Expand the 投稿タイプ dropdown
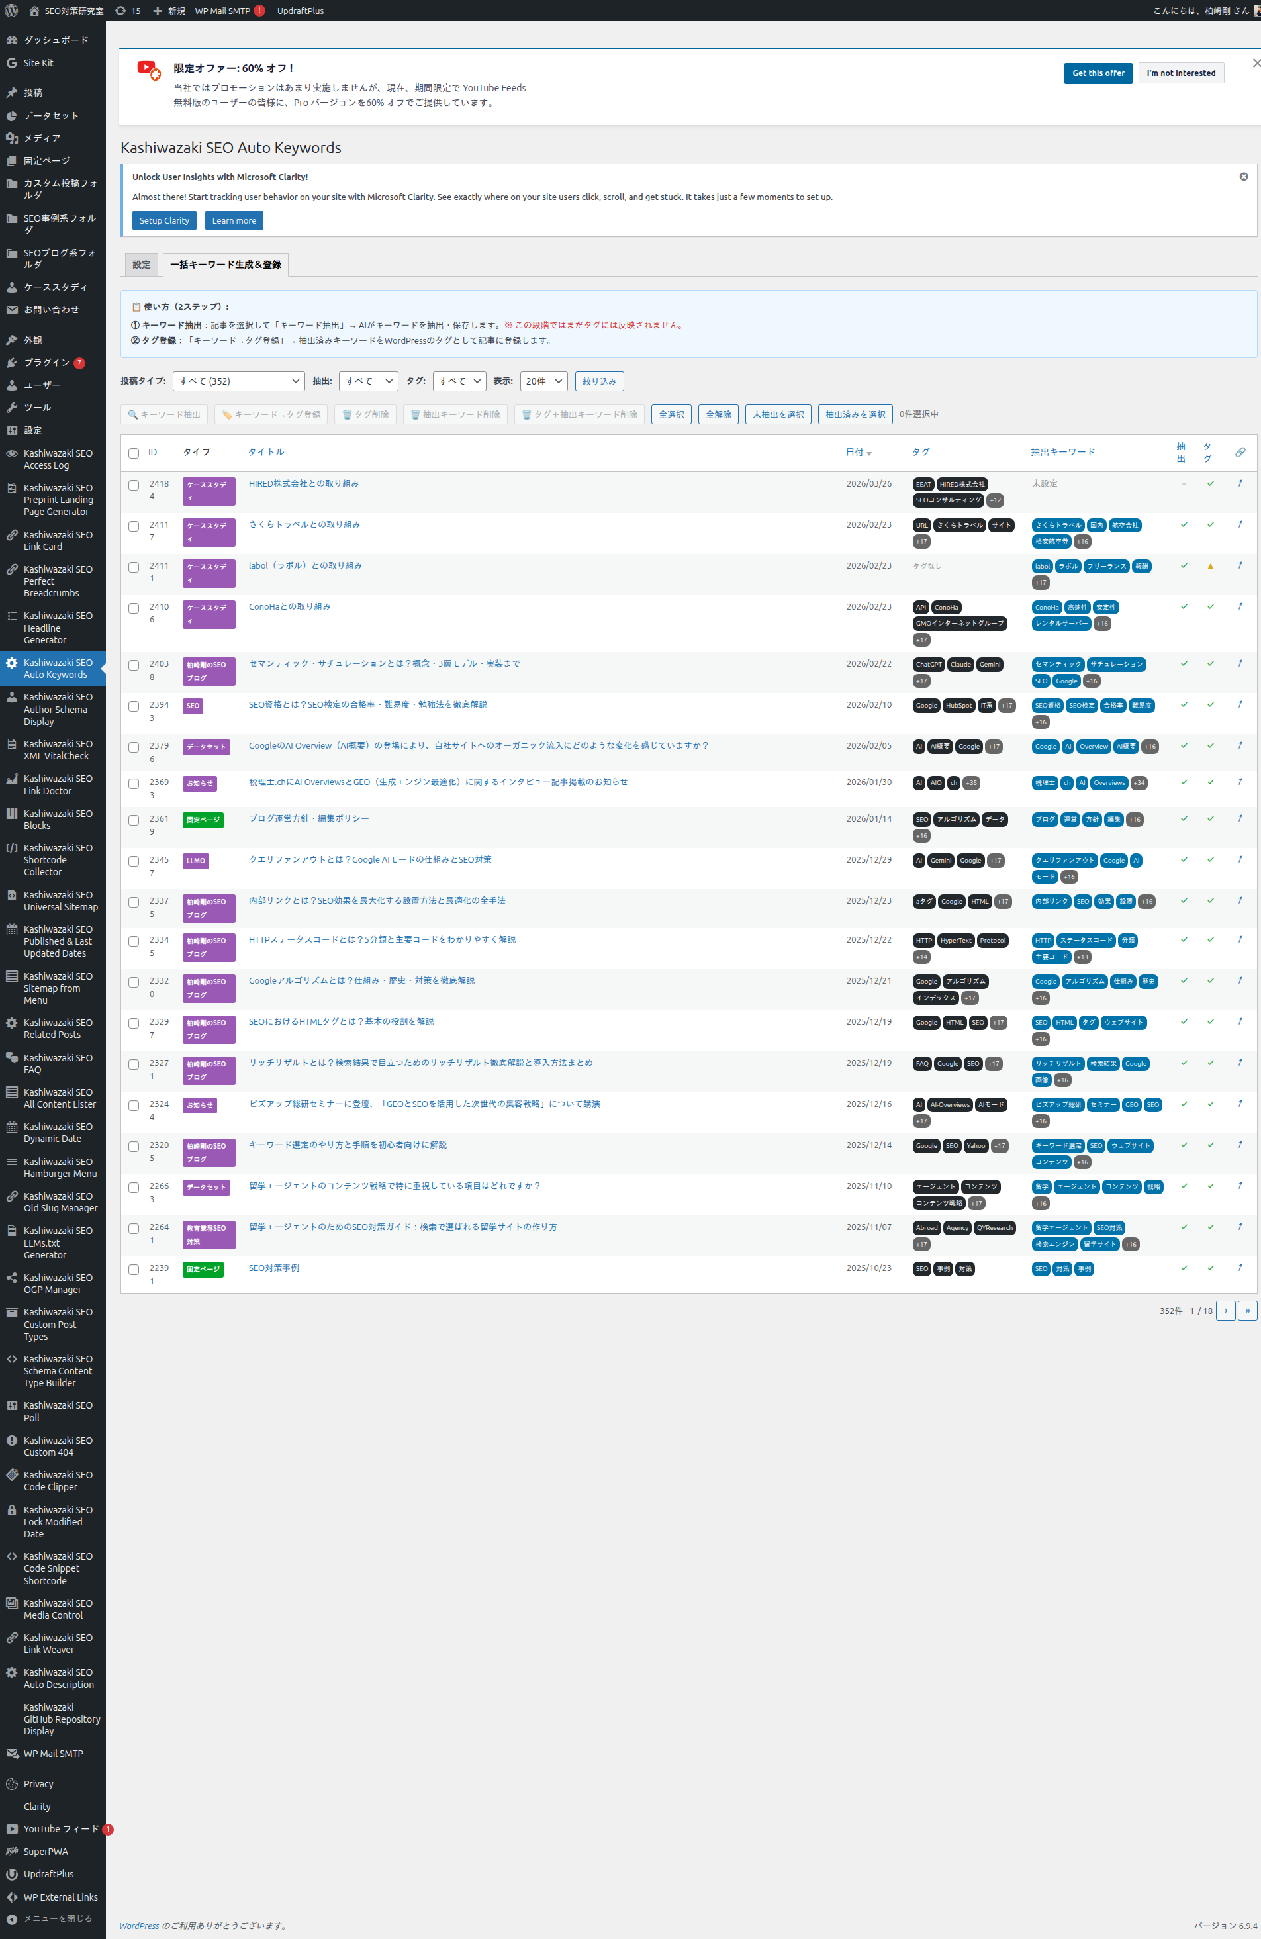 click(x=238, y=381)
